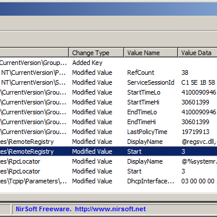Select the 03 00 00 00 data cell
Image resolution: width=217 pixels, height=217 pixels.
click(198, 181)
